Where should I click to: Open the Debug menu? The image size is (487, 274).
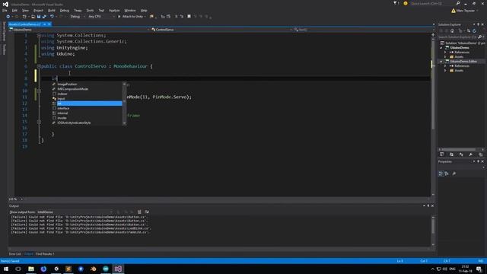tap(65, 10)
